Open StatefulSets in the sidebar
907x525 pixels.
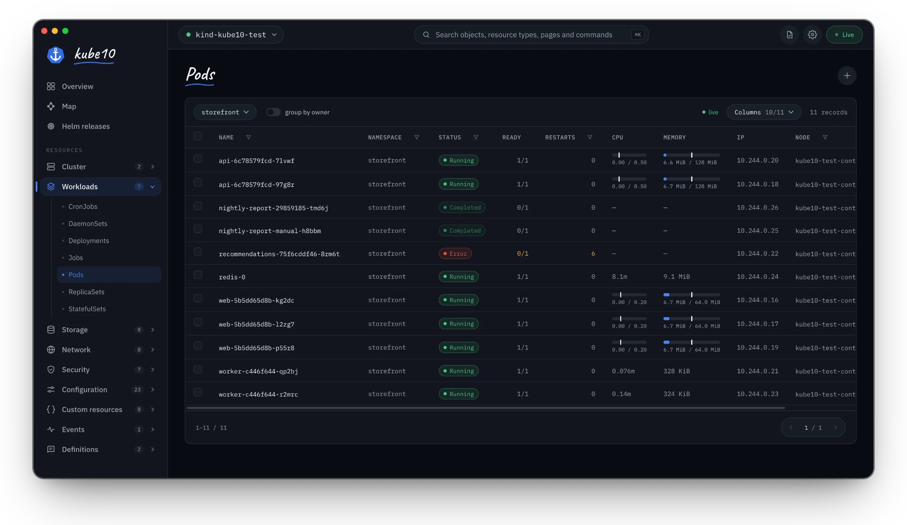tap(87, 309)
